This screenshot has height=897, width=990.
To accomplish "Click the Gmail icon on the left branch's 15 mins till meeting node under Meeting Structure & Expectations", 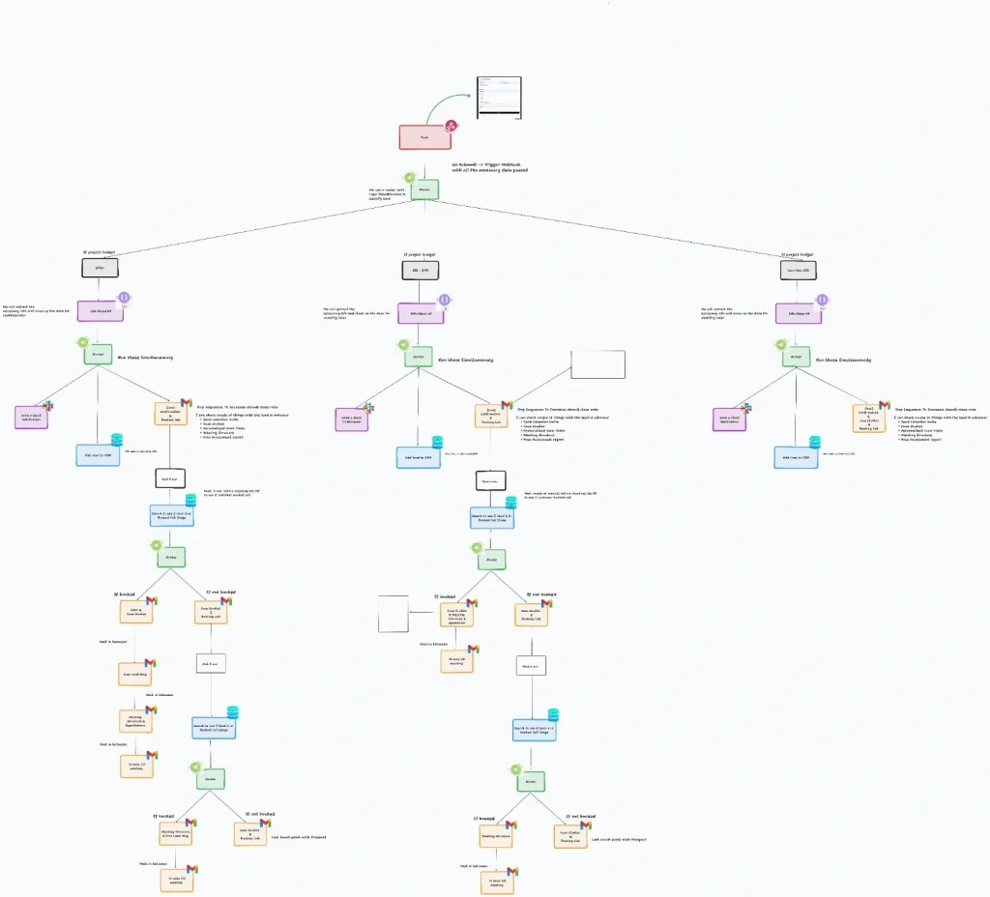I will [x=153, y=756].
